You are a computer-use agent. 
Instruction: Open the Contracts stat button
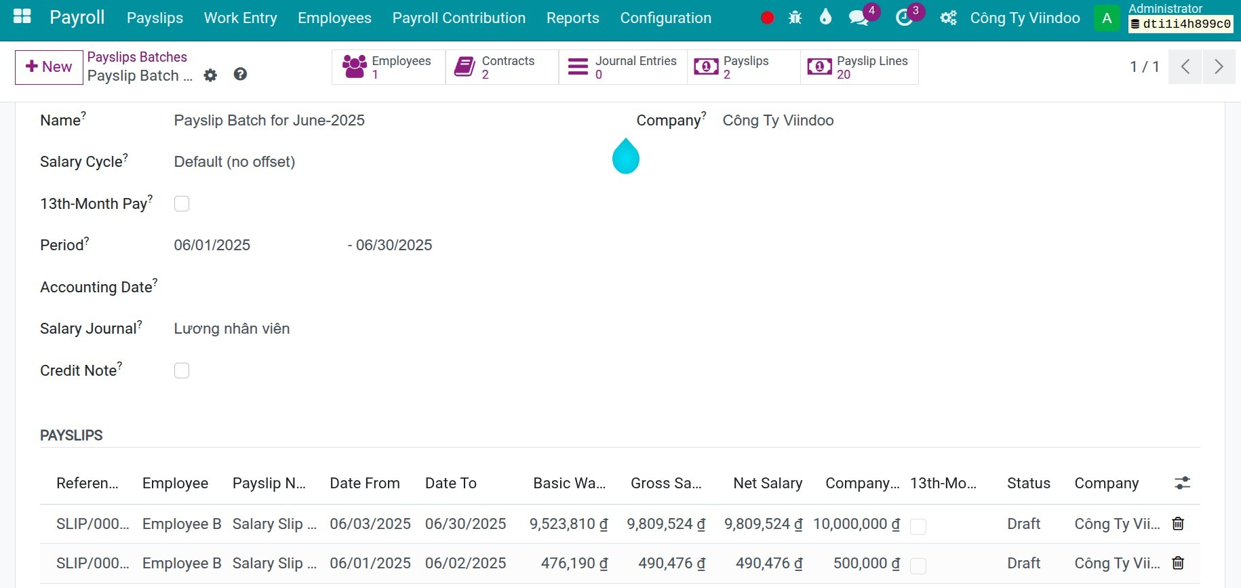[502, 67]
